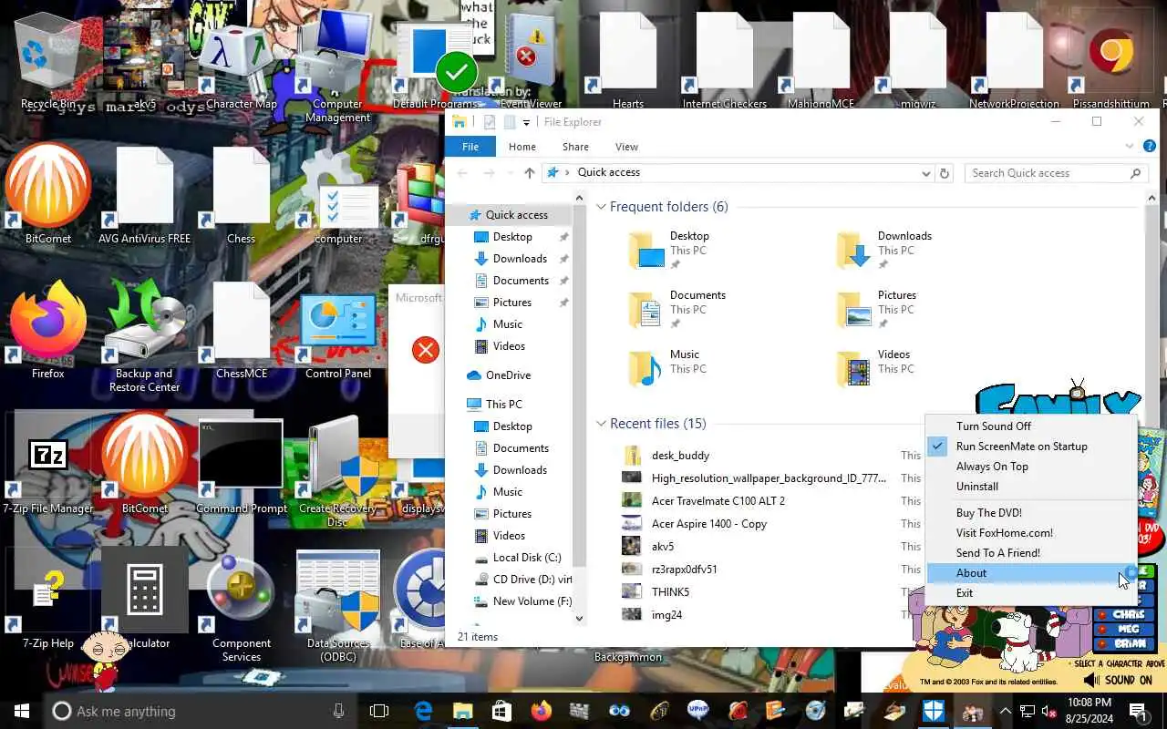
Task: Select Uninstall in the ScreenMate menu
Action: point(1031,487)
